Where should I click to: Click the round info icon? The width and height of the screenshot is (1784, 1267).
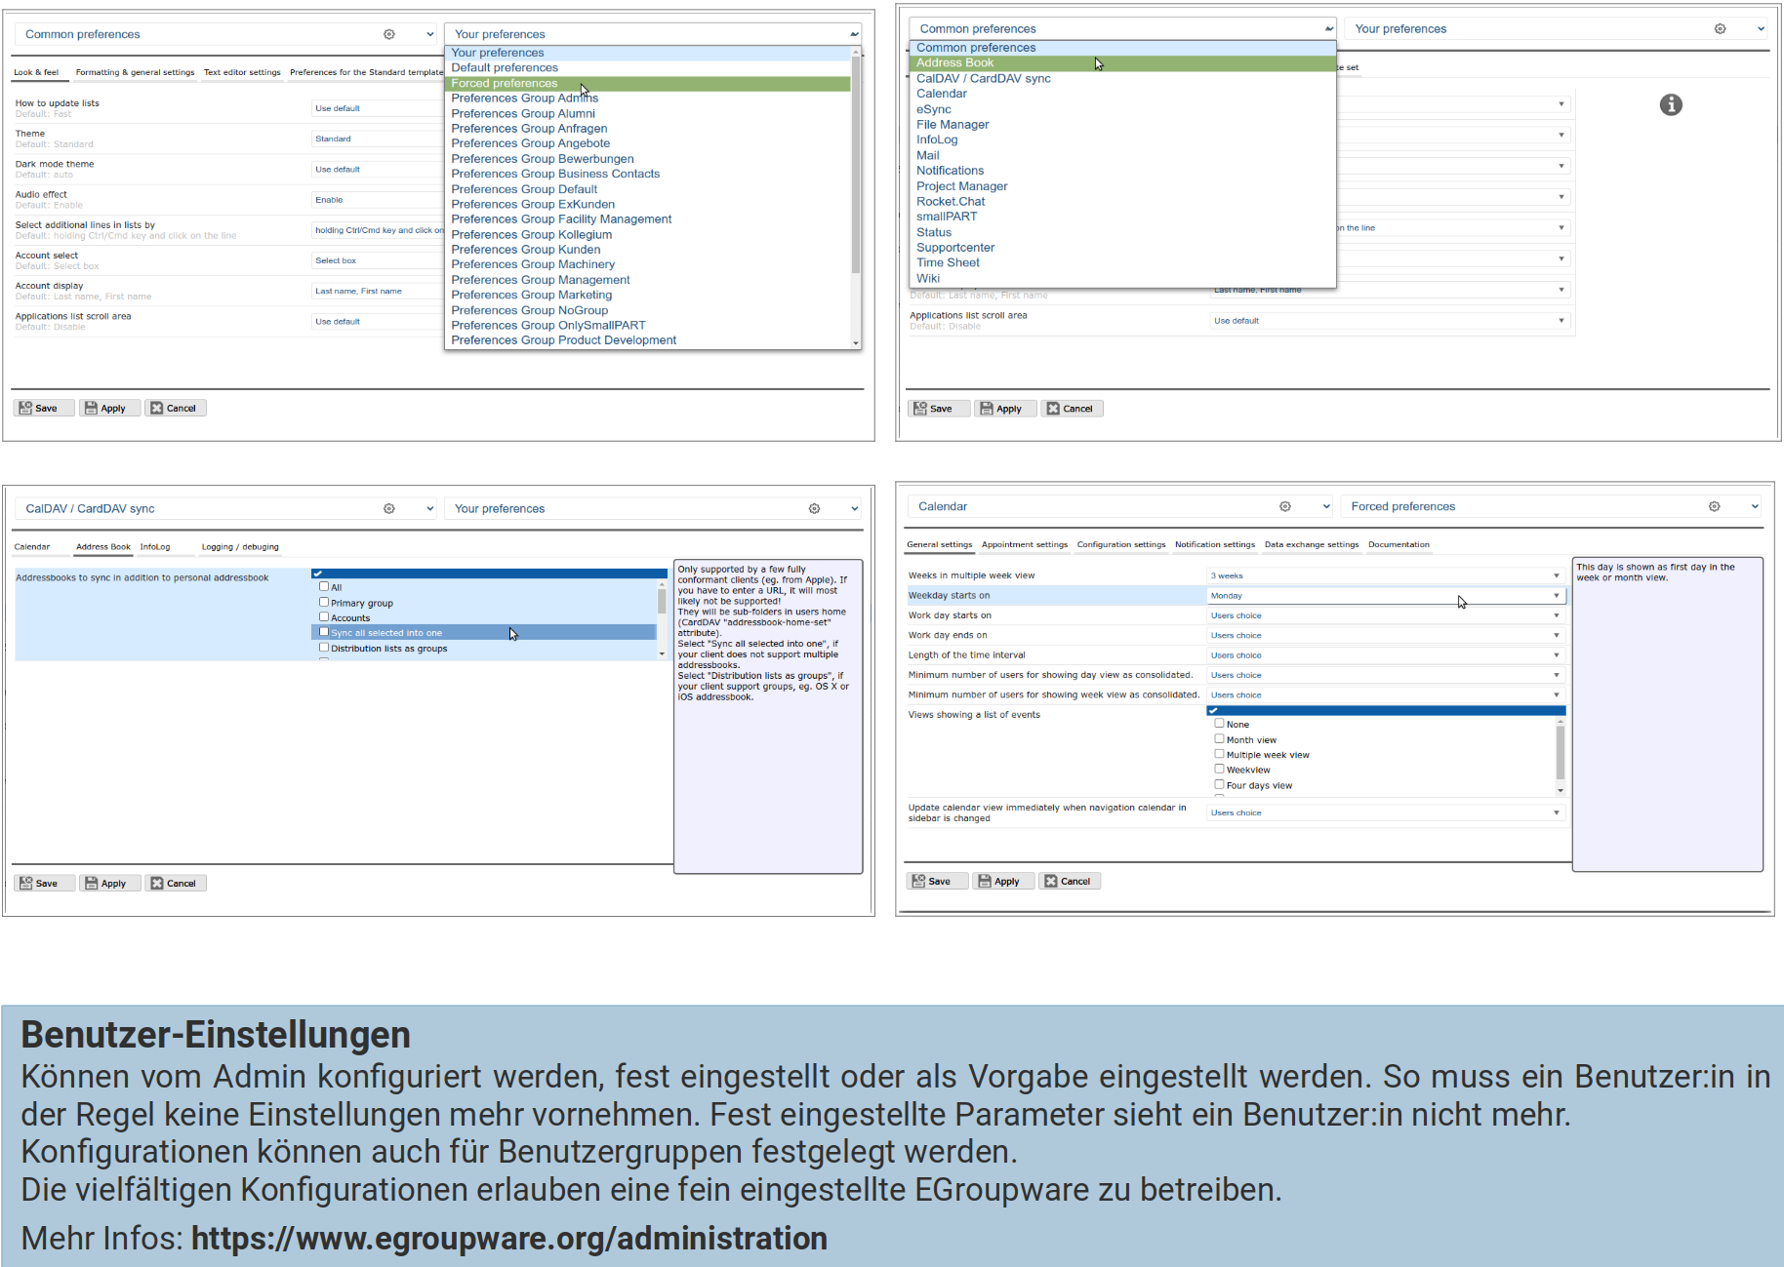pyautogui.click(x=1670, y=105)
